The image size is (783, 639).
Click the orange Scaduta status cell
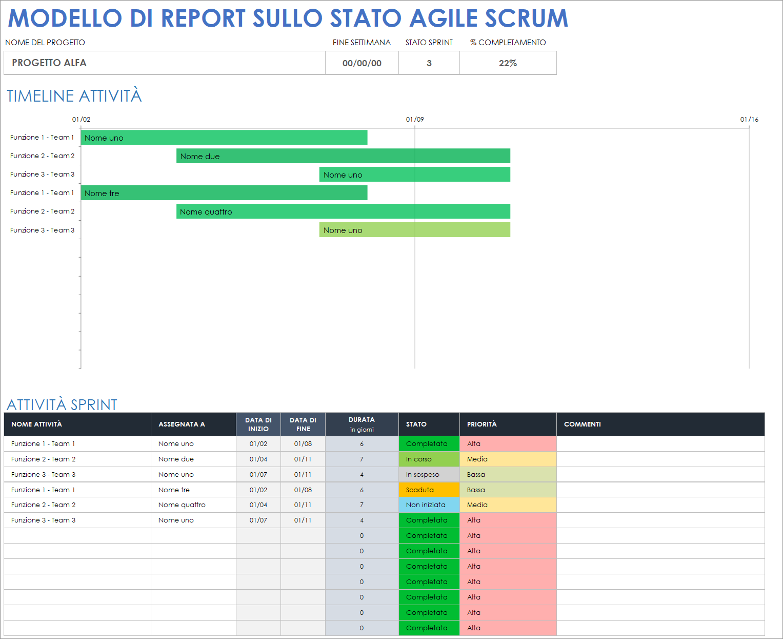pyautogui.click(x=429, y=490)
